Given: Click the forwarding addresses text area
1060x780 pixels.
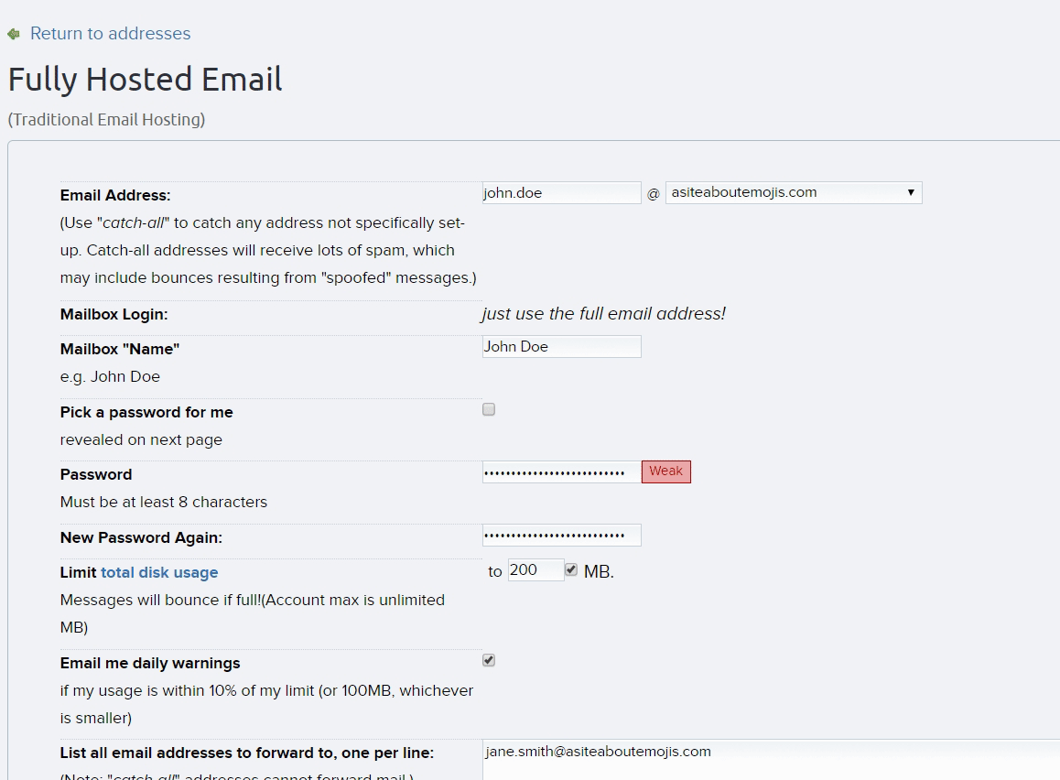Looking at the screenshot, I should [x=769, y=760].
